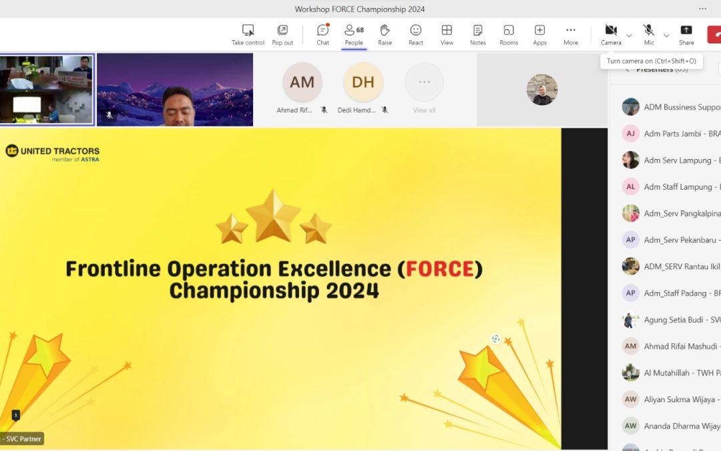Click the slide's page 1 indicator
Viewport: 721px width, 451px height.
click(15, 415)
